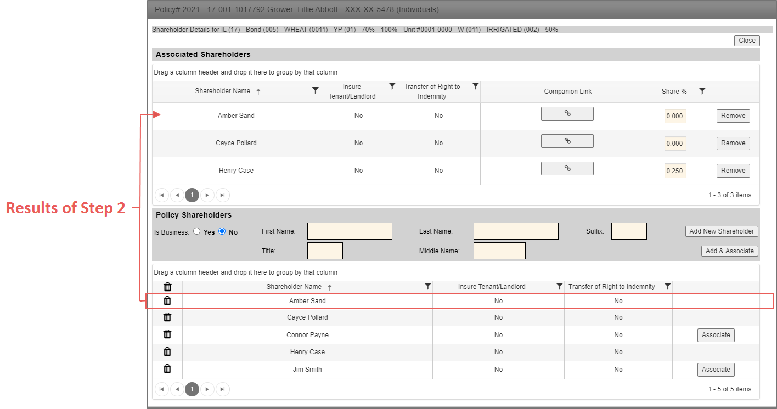
Task: Delete Jim Smith with trash icon
Action: (168, 369)
